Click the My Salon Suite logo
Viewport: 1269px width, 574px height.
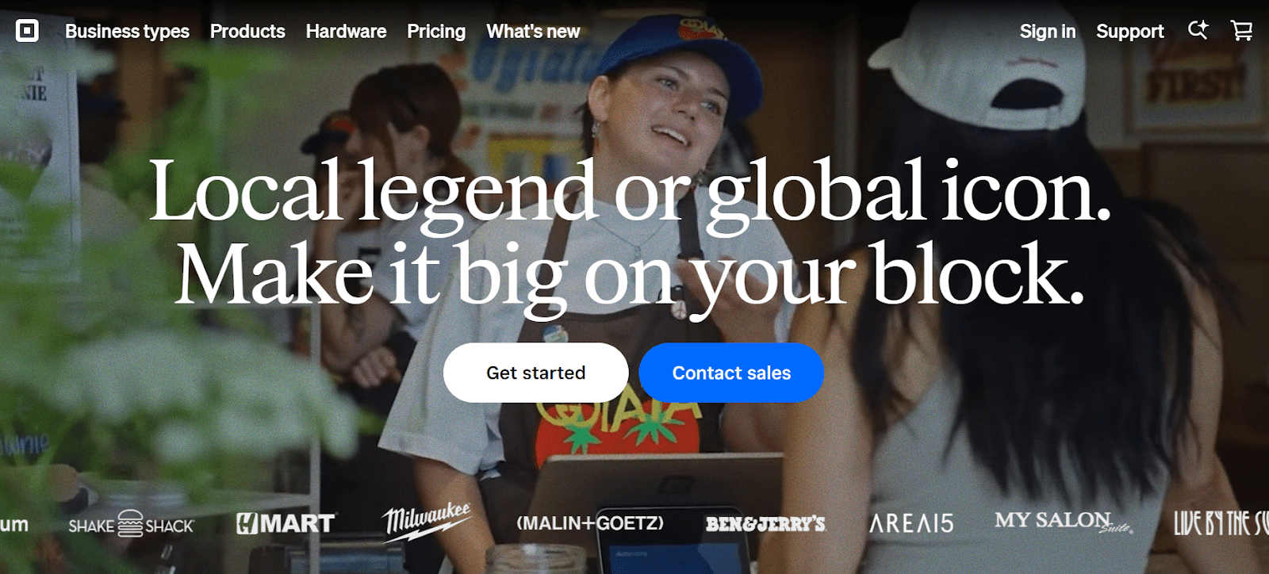click(x=1064, y=522)
